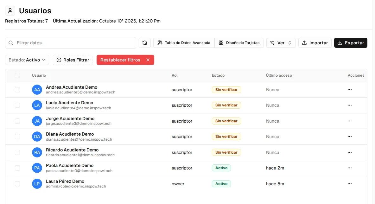Open actions menu for Jorge Acudiente Demo

[x=349, y=121]
